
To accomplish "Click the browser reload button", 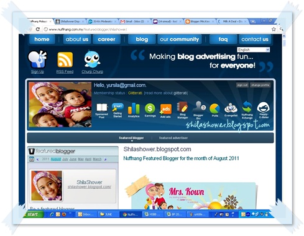I will (38, 29).
